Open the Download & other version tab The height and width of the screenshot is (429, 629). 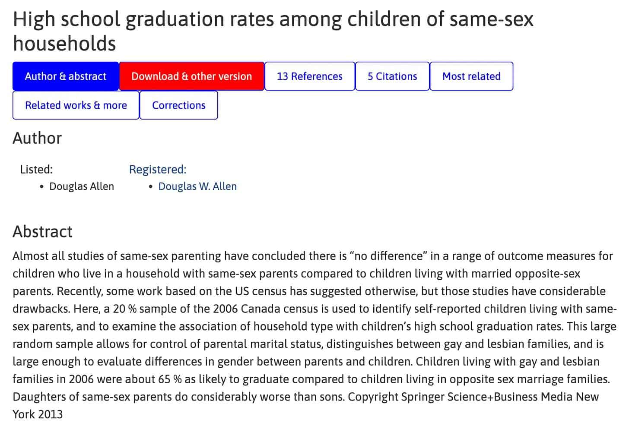[191, 76]
